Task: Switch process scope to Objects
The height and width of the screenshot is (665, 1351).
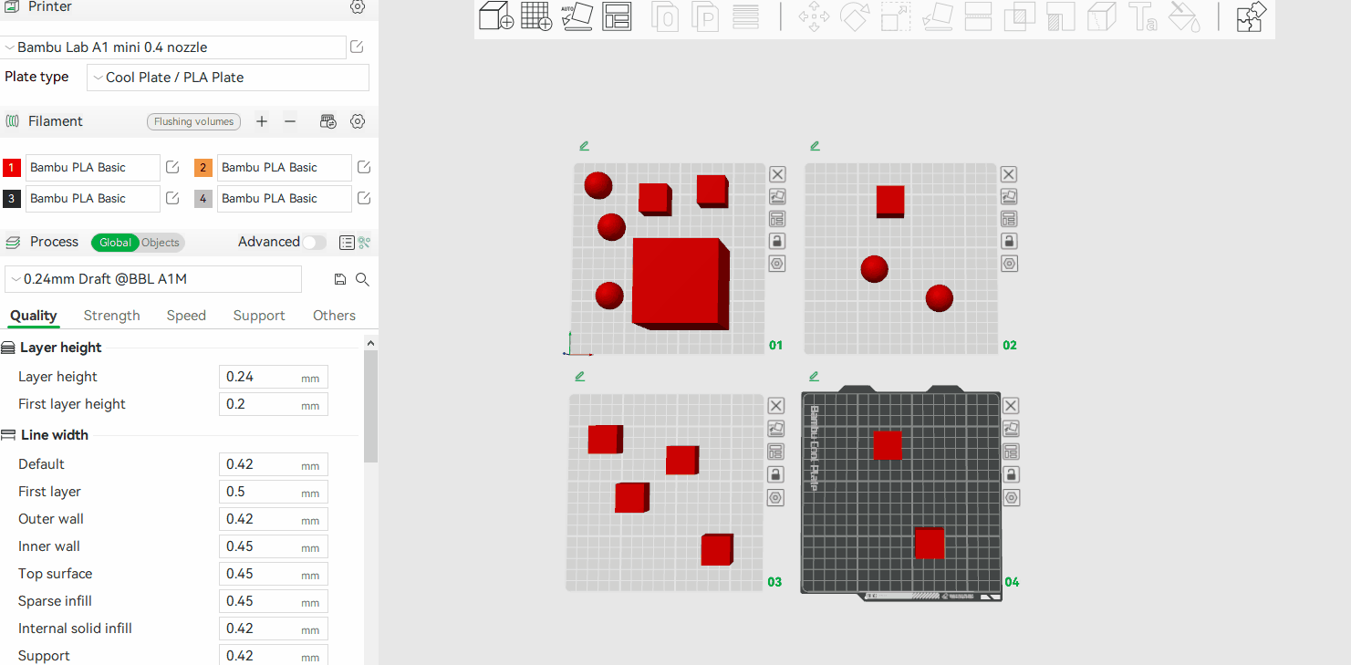Action: [x=161, y=243]
